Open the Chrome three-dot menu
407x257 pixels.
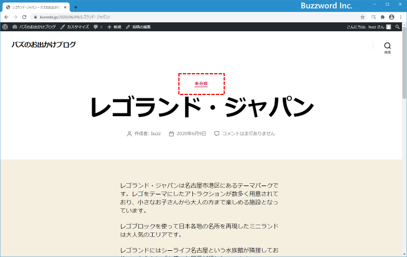pos(401,17)
